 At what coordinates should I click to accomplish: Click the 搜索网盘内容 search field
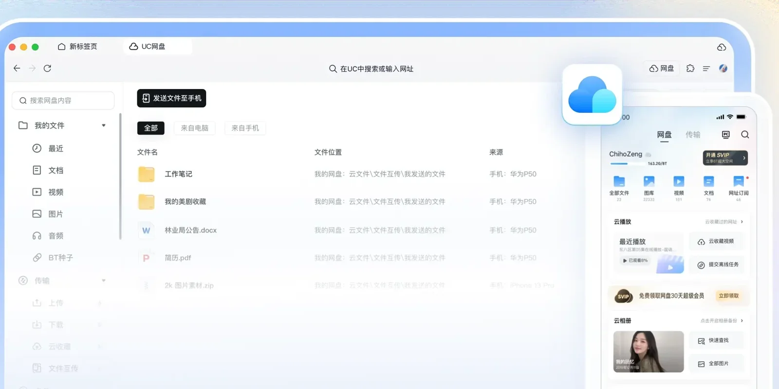click(x=63, y=101)
